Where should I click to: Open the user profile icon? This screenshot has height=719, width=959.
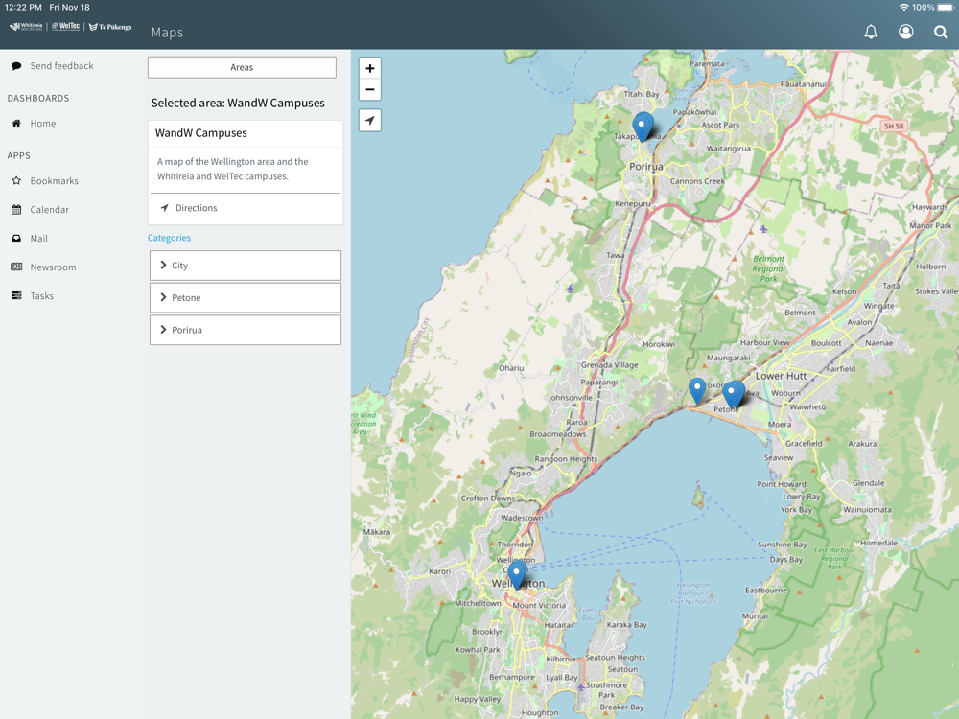tap(905, 32)
